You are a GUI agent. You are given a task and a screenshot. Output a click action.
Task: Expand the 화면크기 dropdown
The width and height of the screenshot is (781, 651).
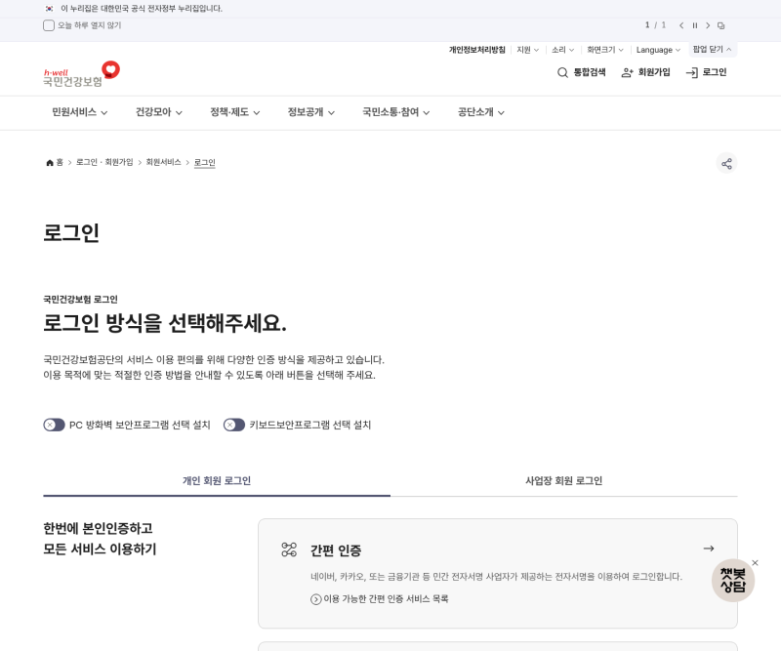click(604, 50)
